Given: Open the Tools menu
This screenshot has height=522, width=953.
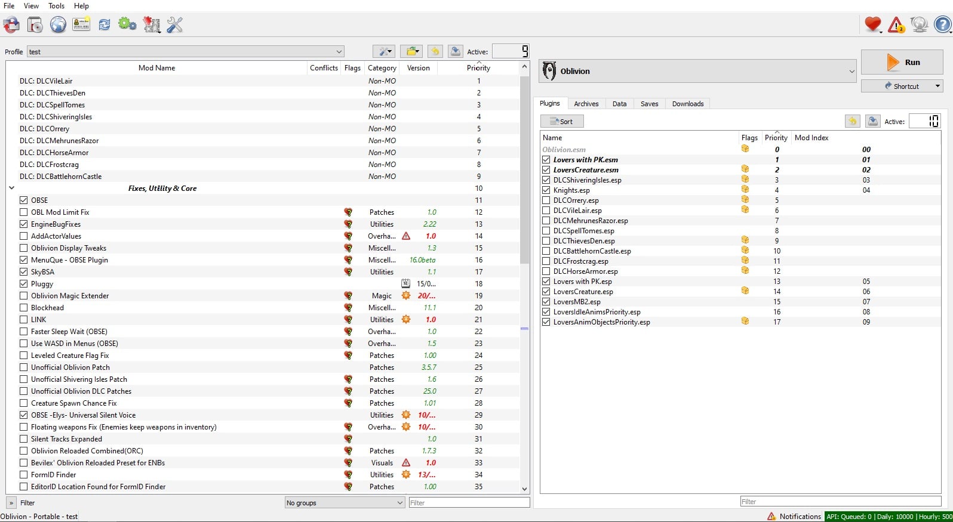Looking at the screenshot, I should tap(56, 5).
